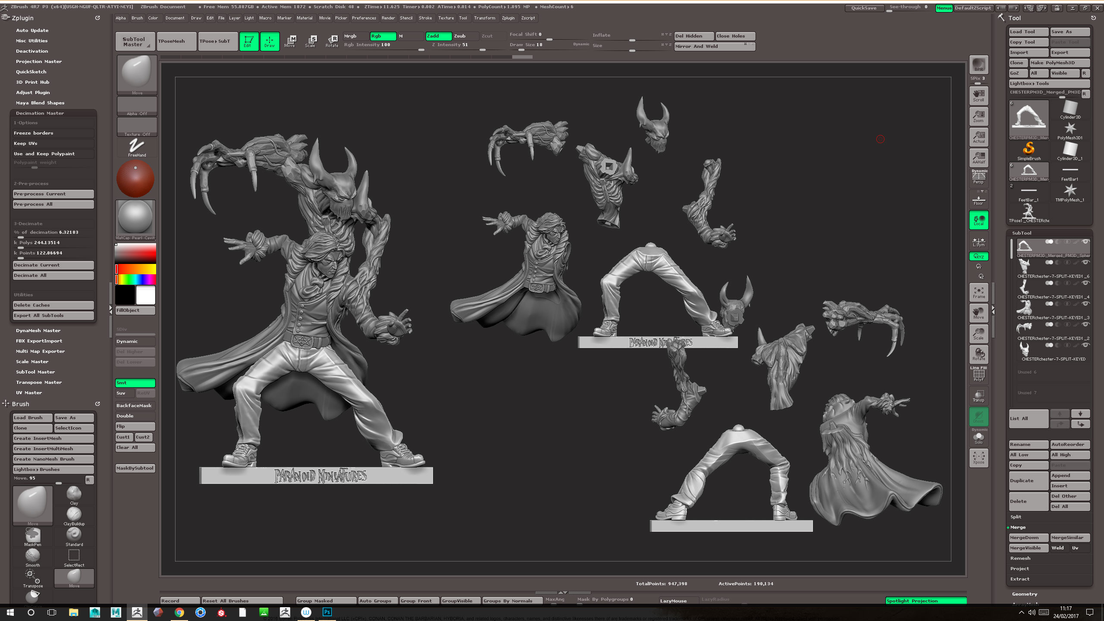Select the Move transform icon in top shelf
Image resolution: width=1104 pixels, height=621 pixels.
(x=290, y=41)
